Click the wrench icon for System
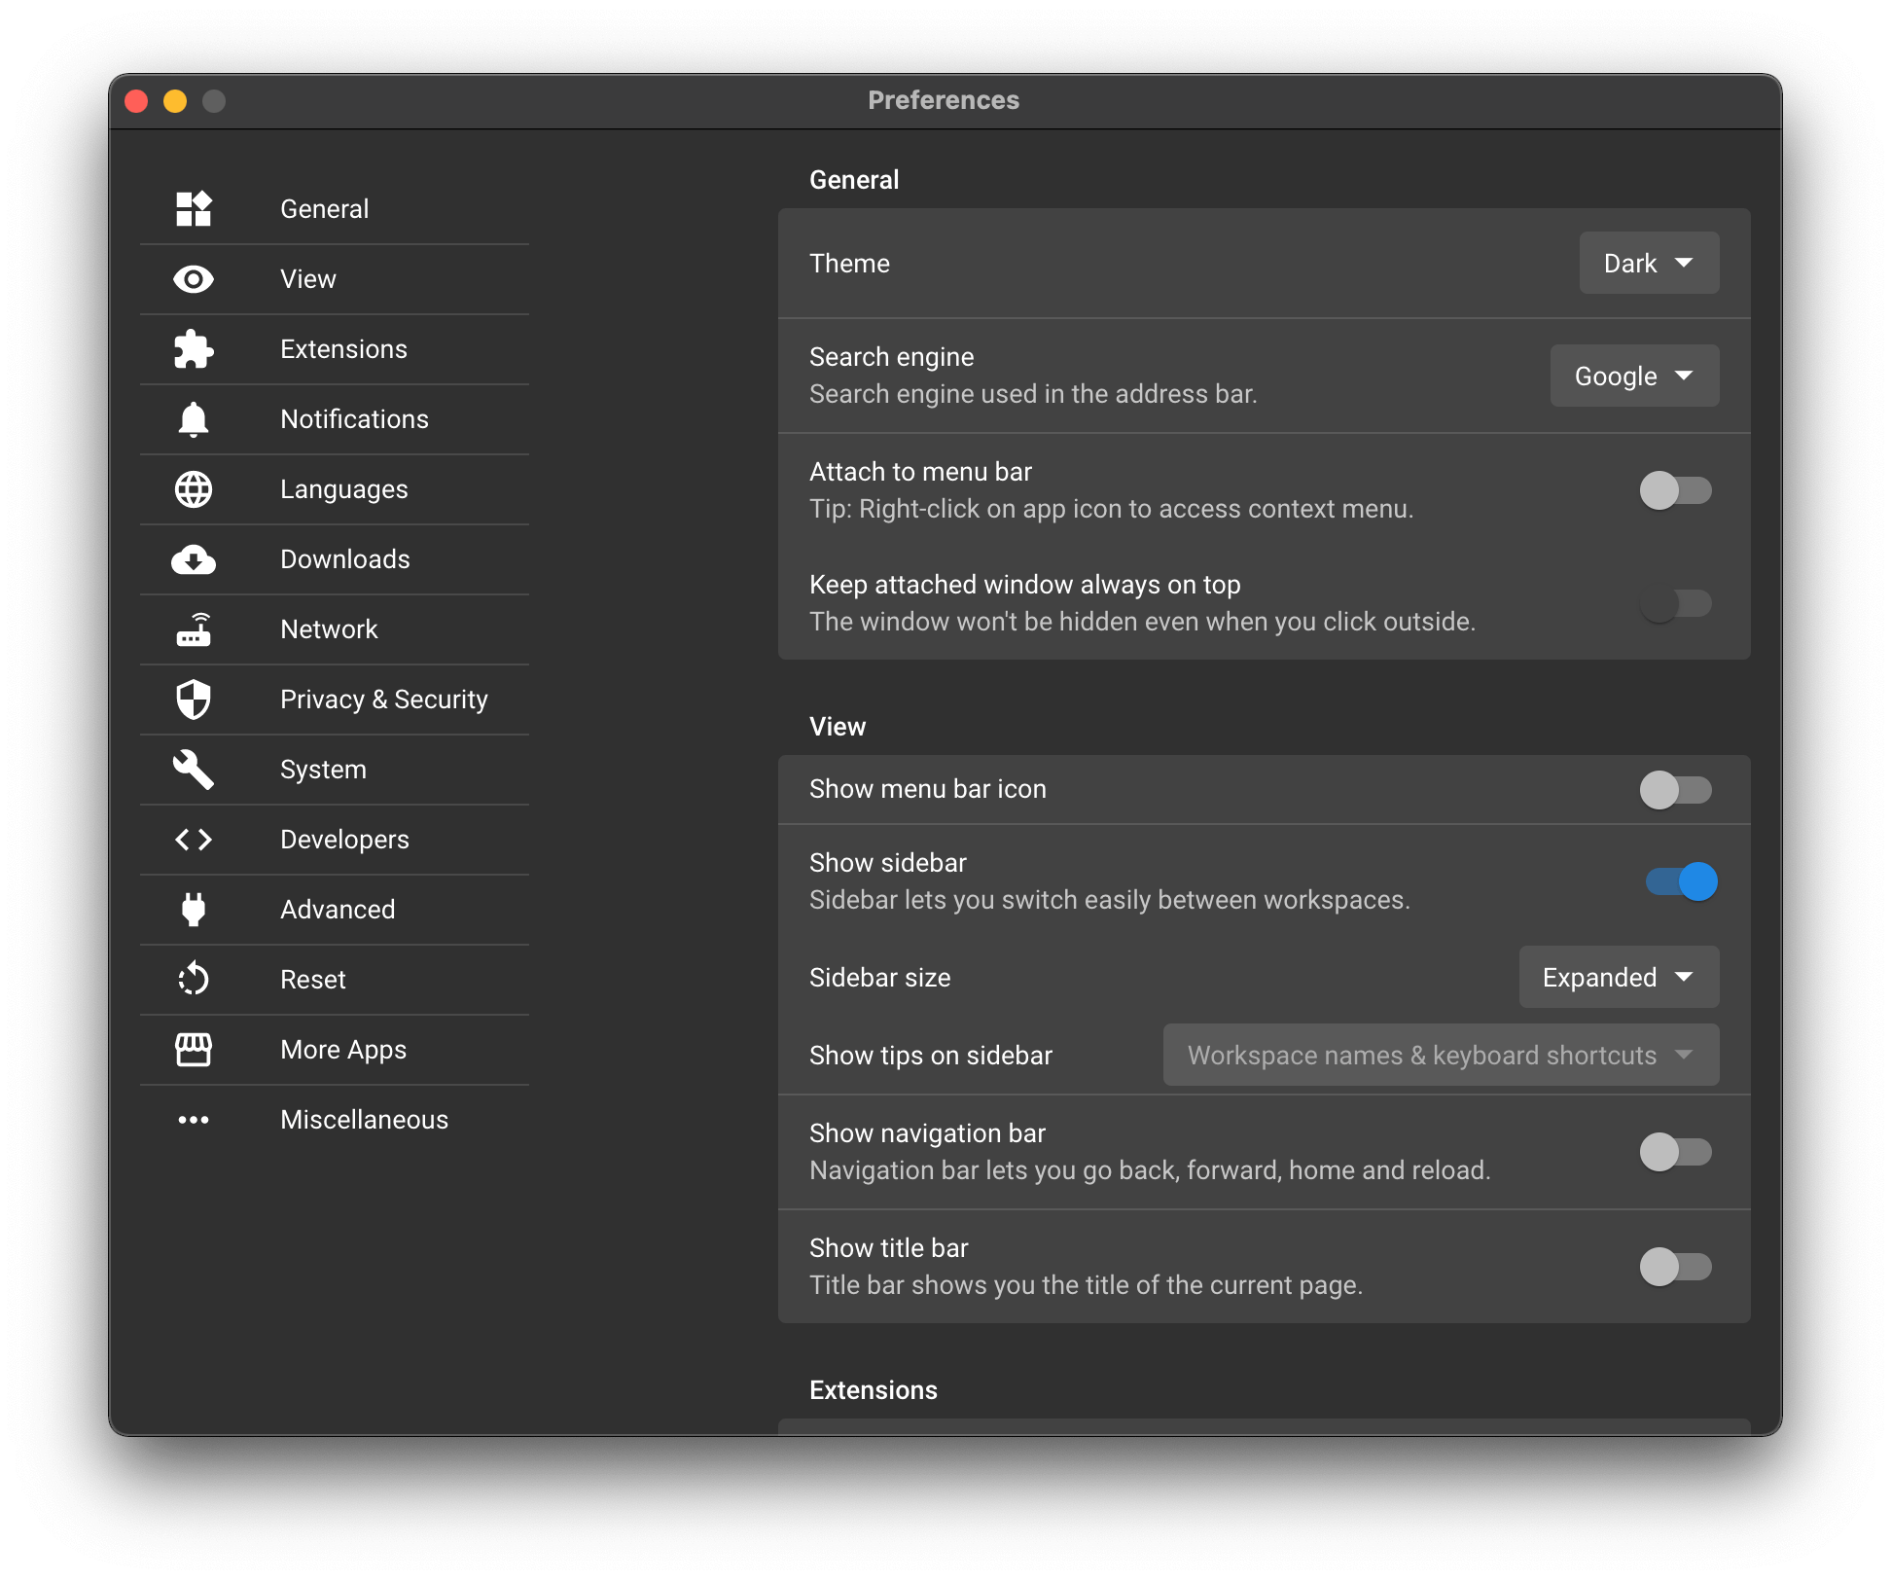The width and height of the screenshot is (1891, 1580). (194, 770)
